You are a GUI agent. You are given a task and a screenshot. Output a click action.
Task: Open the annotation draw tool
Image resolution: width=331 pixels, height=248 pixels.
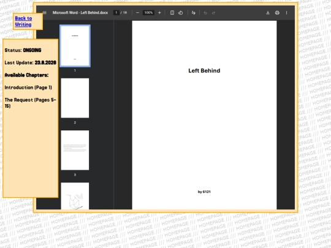click(x=193, y=13)
